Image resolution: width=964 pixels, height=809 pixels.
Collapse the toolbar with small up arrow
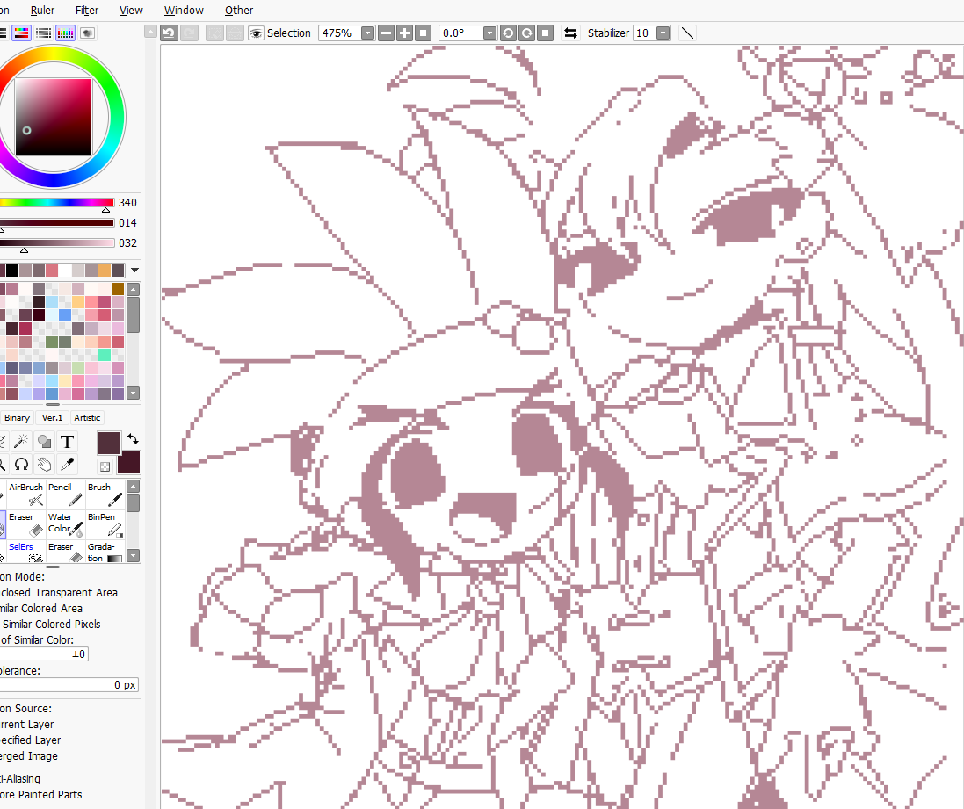pyautogui.click(x=150, y=32)
